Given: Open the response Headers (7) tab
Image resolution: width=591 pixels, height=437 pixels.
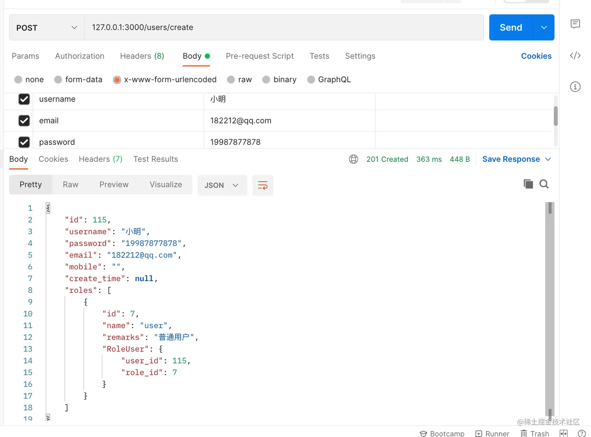Looking at the screenshot, I should 101,159.
